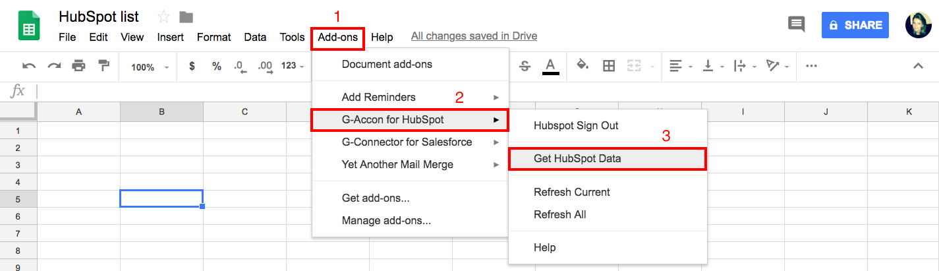The height and width of the screenshot is (271, 939).
Task: Expand the Add Reminders submenu
Action: click(411, 97)
